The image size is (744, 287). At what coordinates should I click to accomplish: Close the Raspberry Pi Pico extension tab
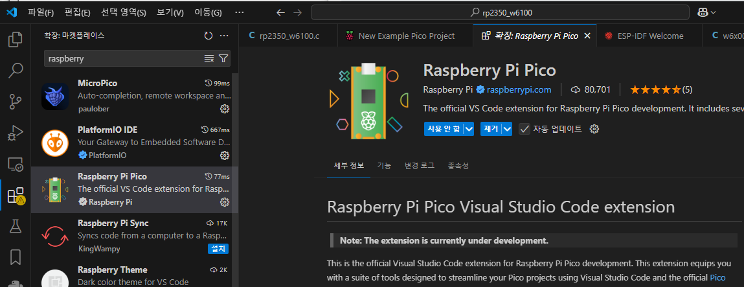point(587,36)
